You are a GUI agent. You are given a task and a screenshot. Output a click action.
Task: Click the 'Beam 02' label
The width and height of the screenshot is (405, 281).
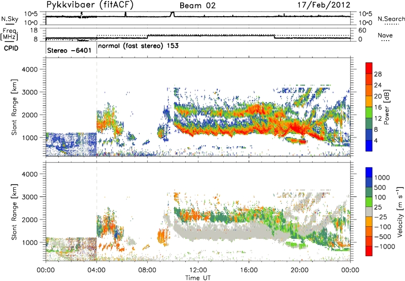pyautogui.click(x=197, y=6)
